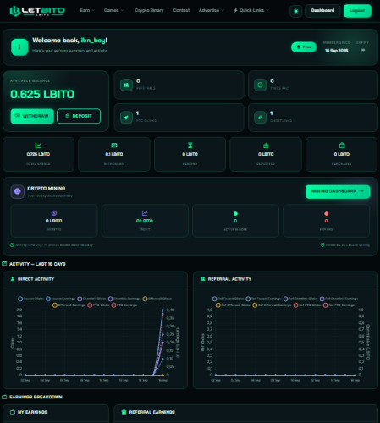Click the Purchased bag icon
This screenshot has height=423, width=380.
tap(342, 146)
